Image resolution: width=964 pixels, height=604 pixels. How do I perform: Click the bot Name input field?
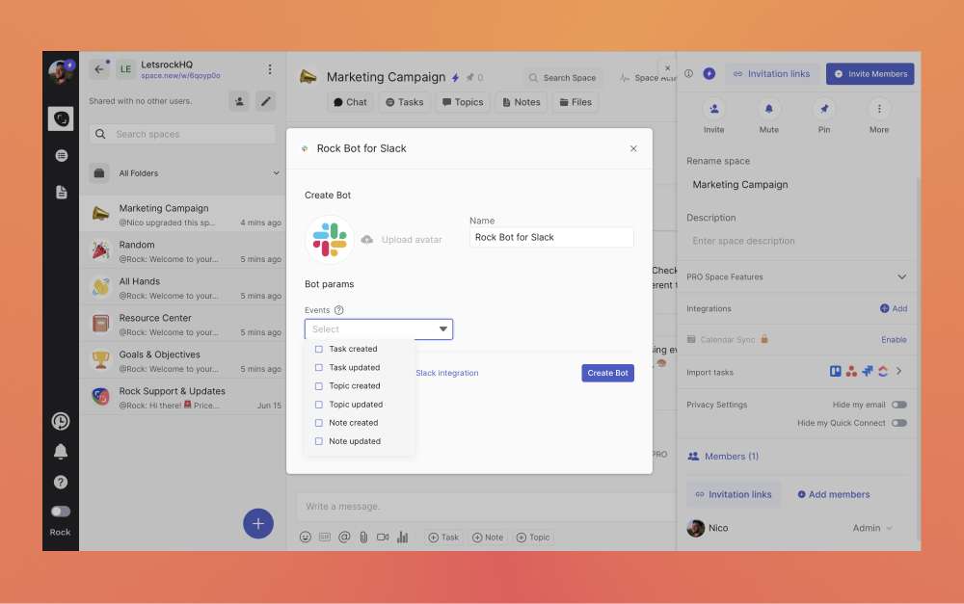[x=551, y=237]
